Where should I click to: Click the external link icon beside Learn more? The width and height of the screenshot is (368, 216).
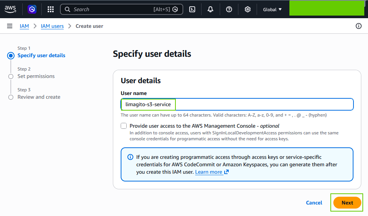226,172
